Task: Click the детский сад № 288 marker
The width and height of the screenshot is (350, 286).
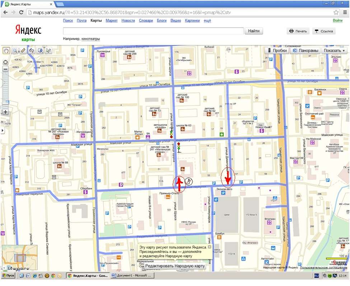Action: pyautogui.click(x=129, y=57)
